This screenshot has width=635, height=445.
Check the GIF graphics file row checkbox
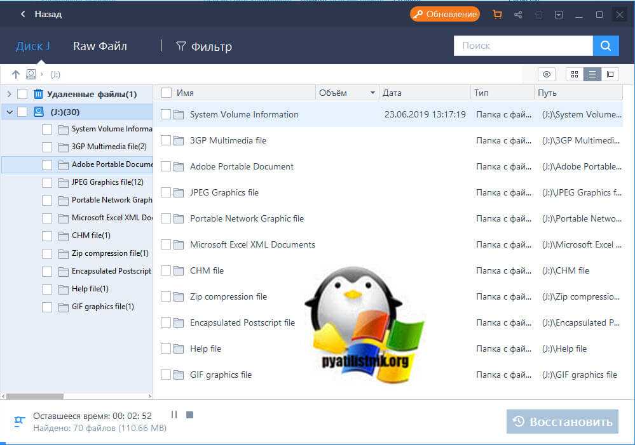pos(166,375)
